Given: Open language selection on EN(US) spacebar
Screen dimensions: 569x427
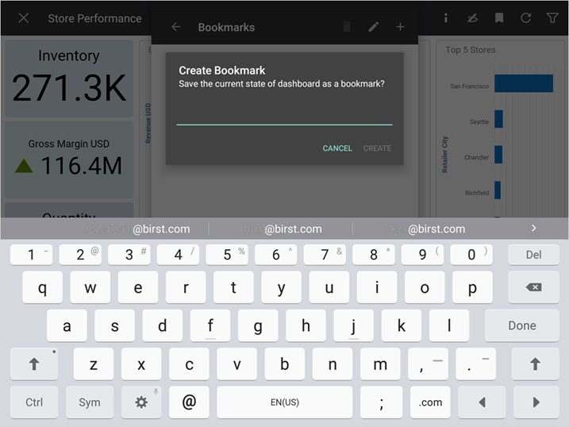Looking at the screenshot, I should (284, 402).
